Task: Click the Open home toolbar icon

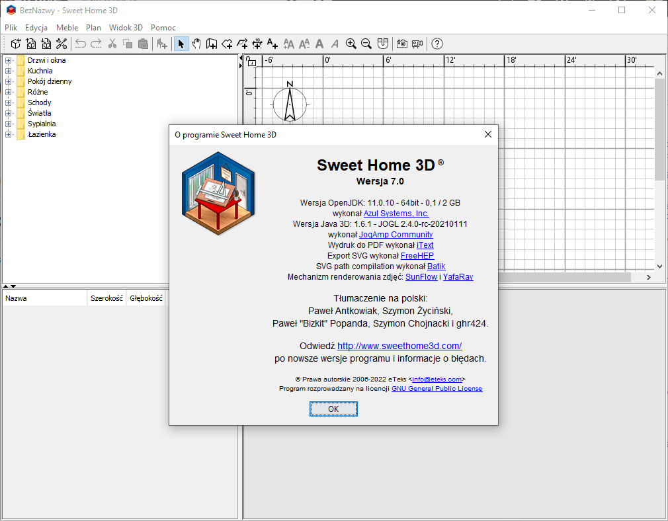Action: tap(31, 44)
